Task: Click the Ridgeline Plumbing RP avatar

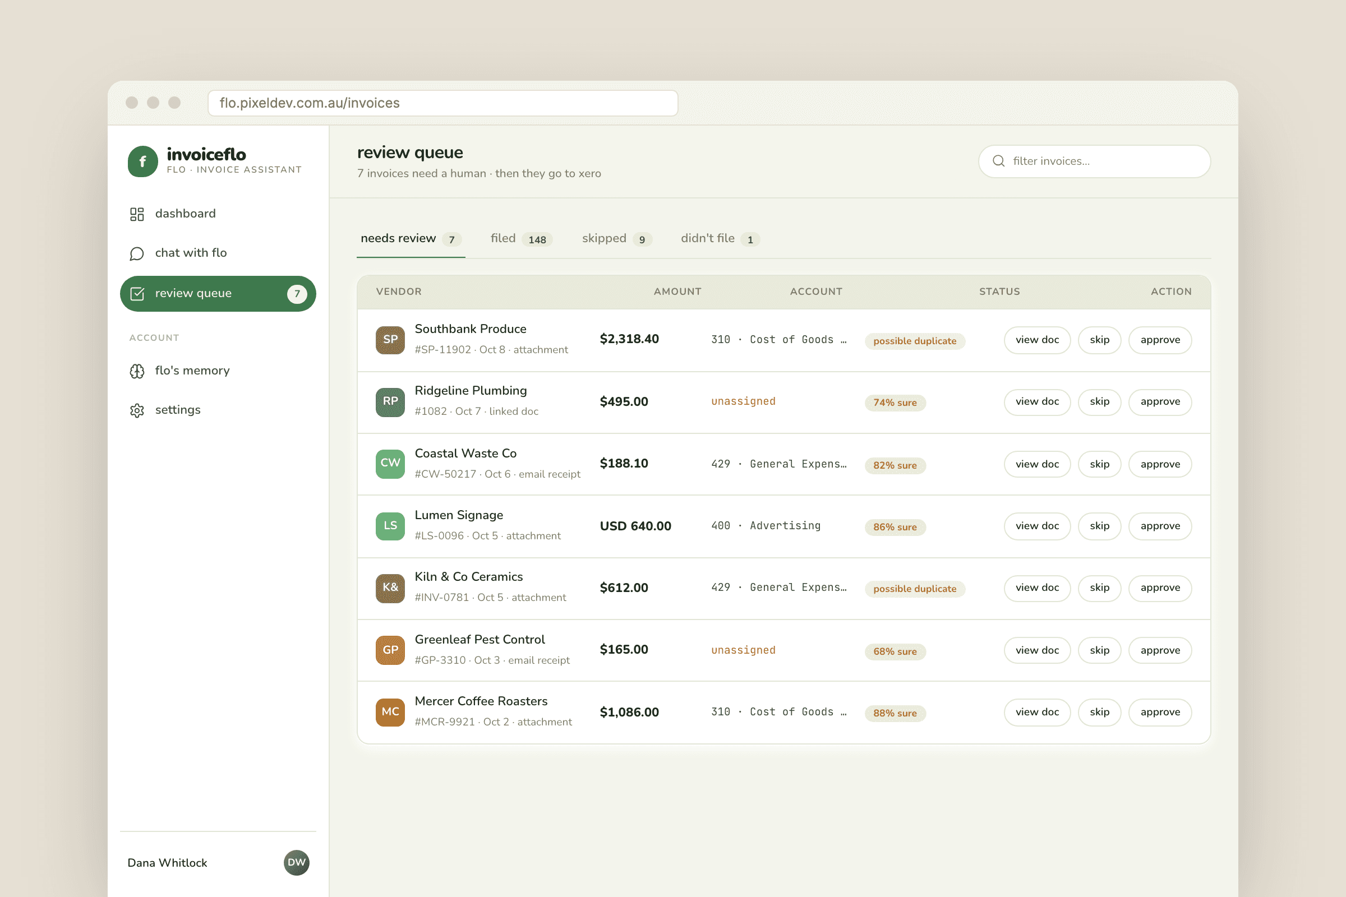Action: pos(390,401)
